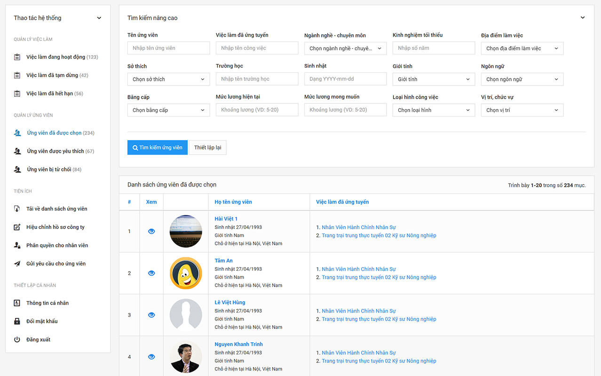Click the view eye icon for Lê Việt Hùng
The width and height of the screenshot is (601, 376).
click(151, 315)
